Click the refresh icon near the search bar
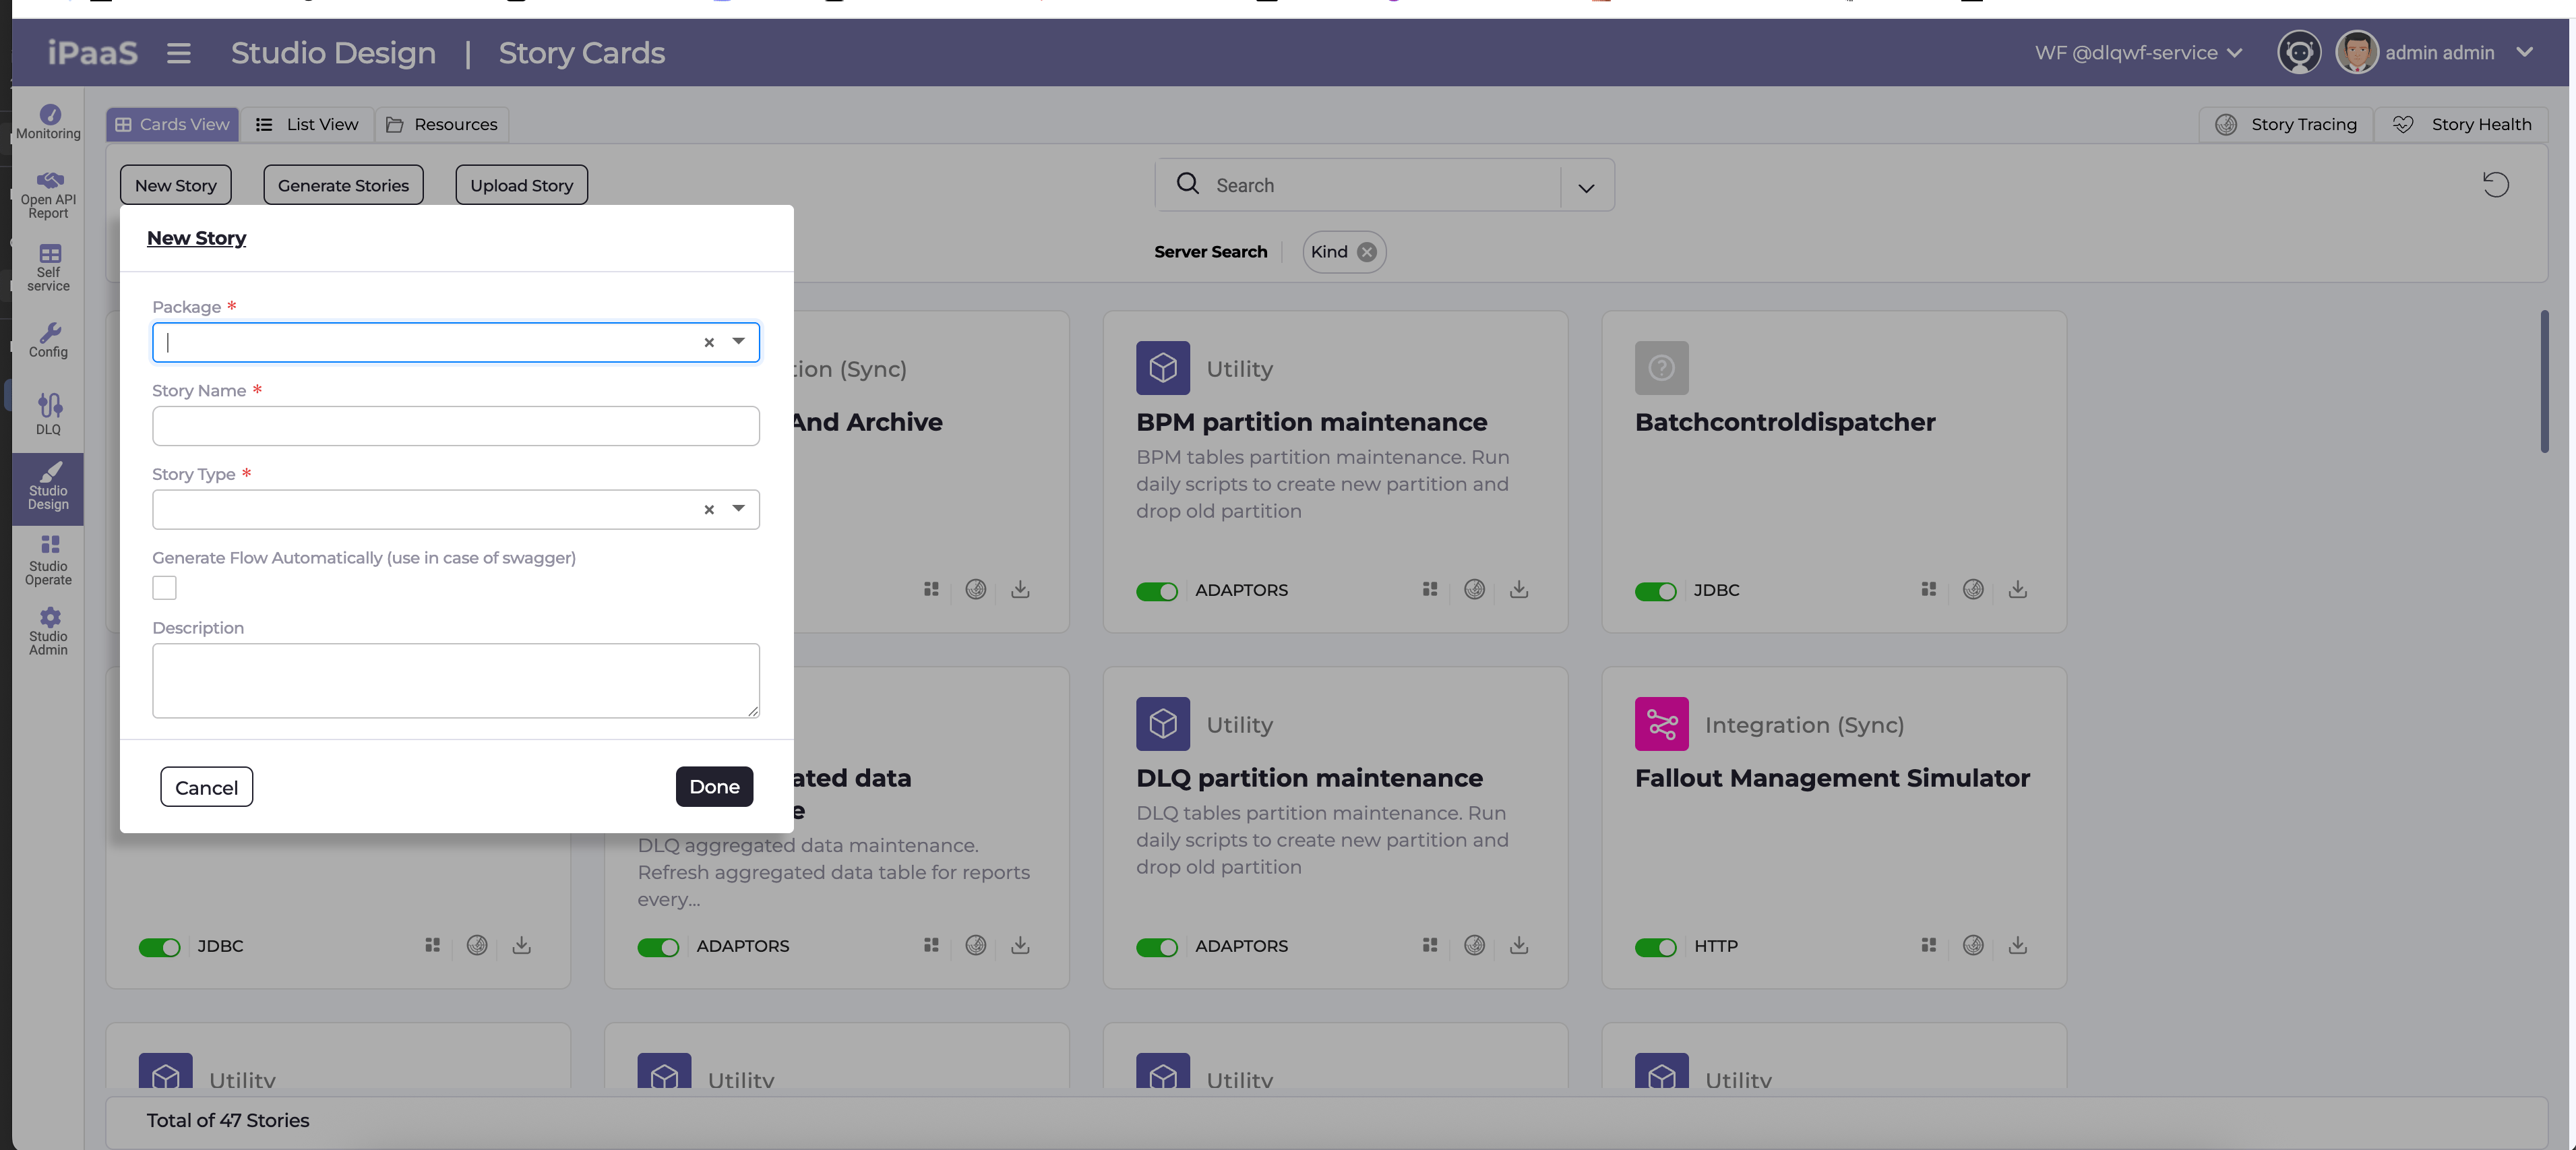The width and height of the screenshot is (2576, 1150). 2495,184
